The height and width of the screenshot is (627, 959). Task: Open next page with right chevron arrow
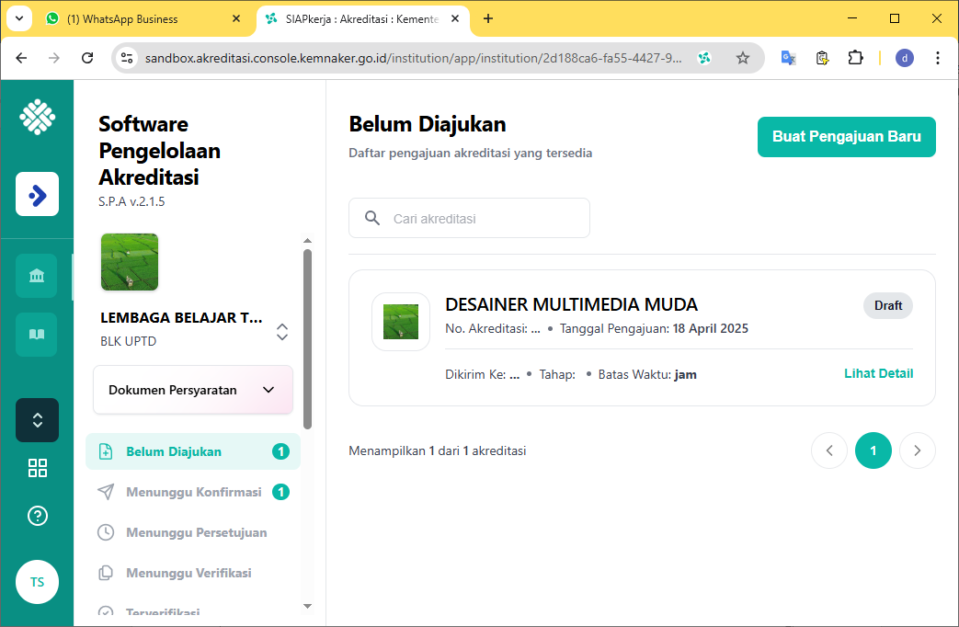click(917, 450)
